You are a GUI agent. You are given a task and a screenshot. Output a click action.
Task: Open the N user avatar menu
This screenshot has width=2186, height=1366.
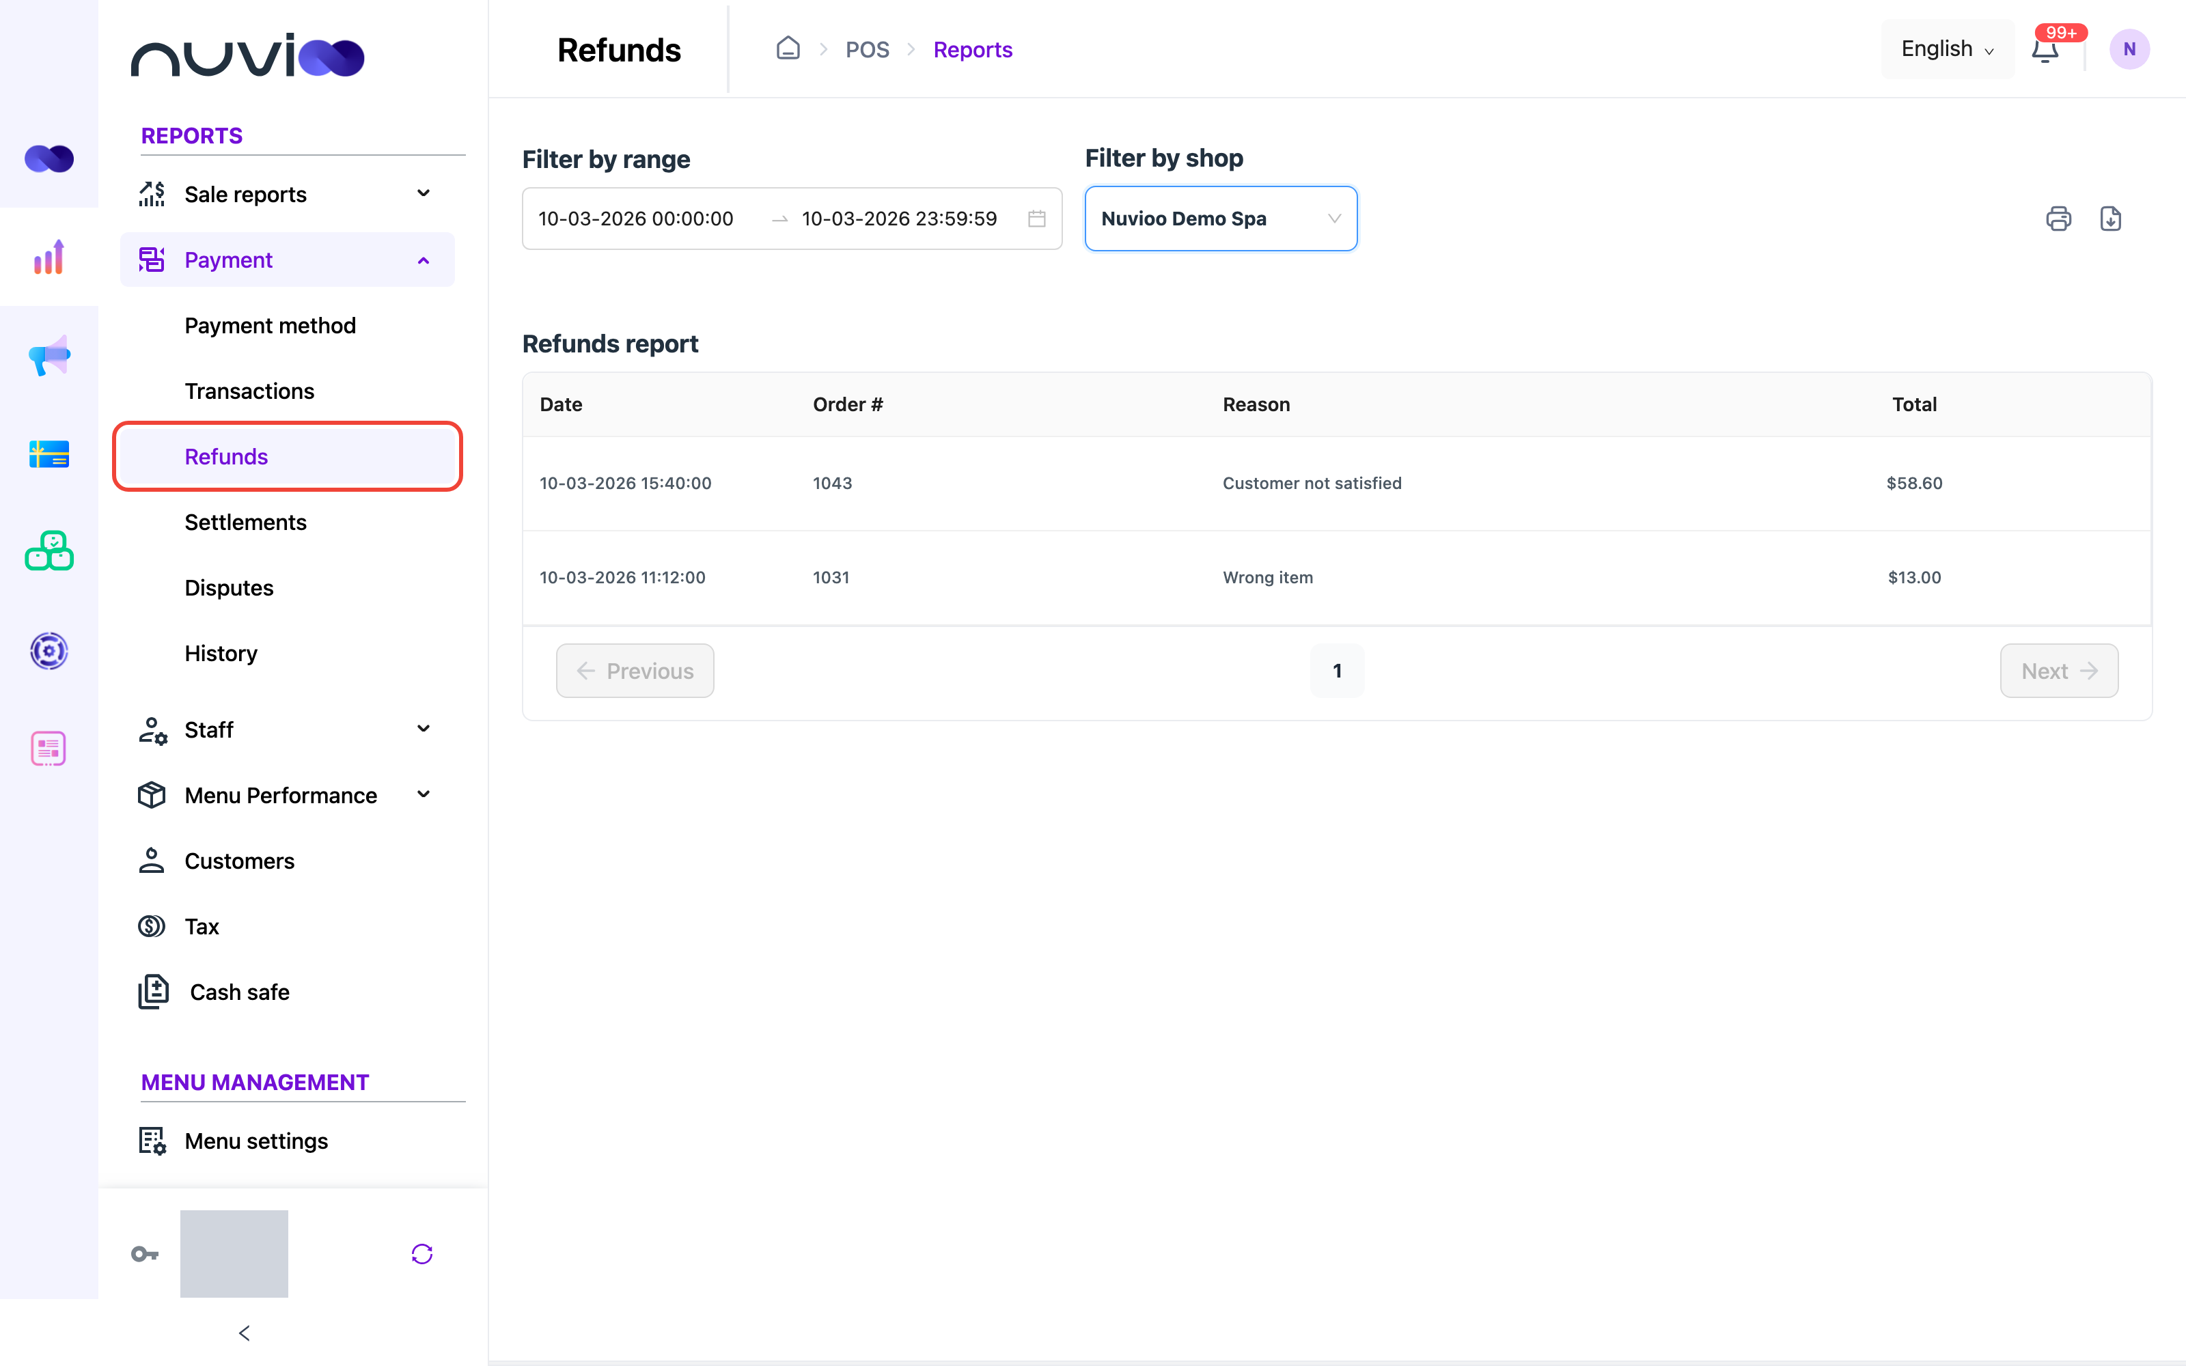coord(2129,50)
